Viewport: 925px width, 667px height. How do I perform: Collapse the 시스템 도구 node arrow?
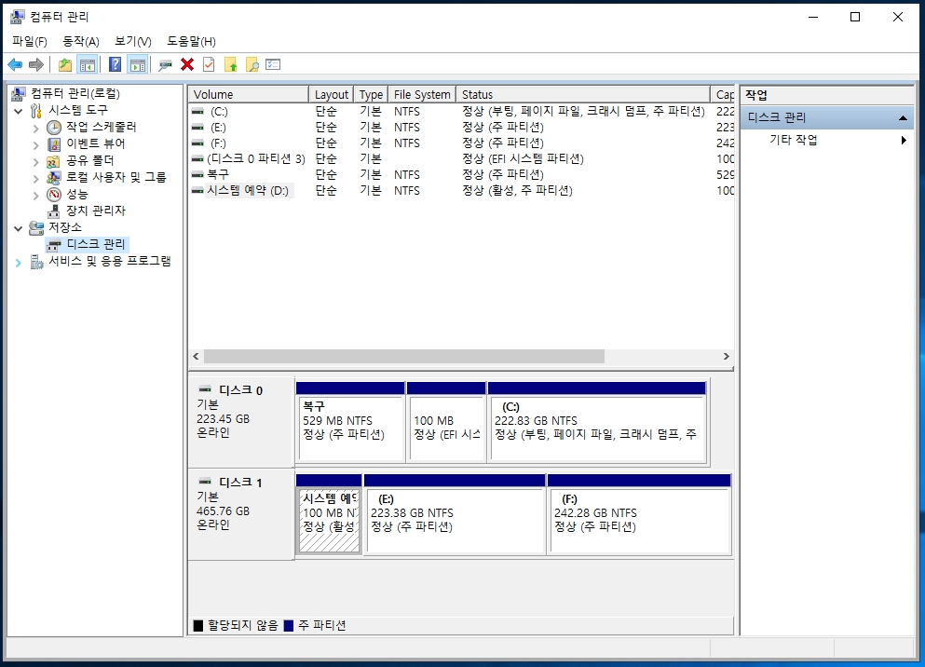[x=19, y=110]
